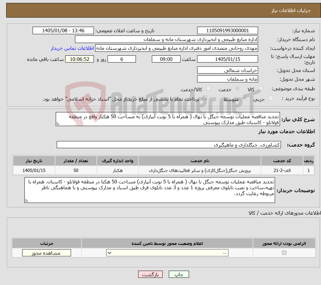
Task: Click the remaining time 10:06:52 field
Action: [80, 59]
